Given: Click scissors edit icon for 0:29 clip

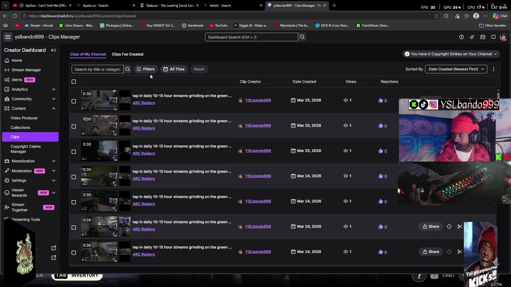Looking at the screenshot, I should (x=460, y=226).
